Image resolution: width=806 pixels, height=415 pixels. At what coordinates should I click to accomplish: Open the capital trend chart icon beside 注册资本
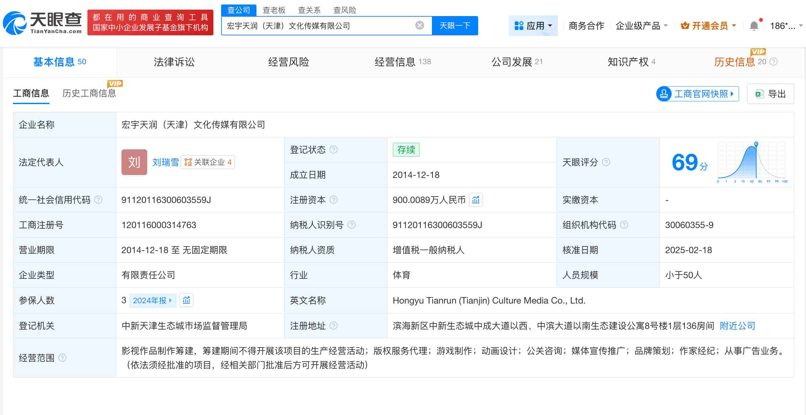pos(476,200)
